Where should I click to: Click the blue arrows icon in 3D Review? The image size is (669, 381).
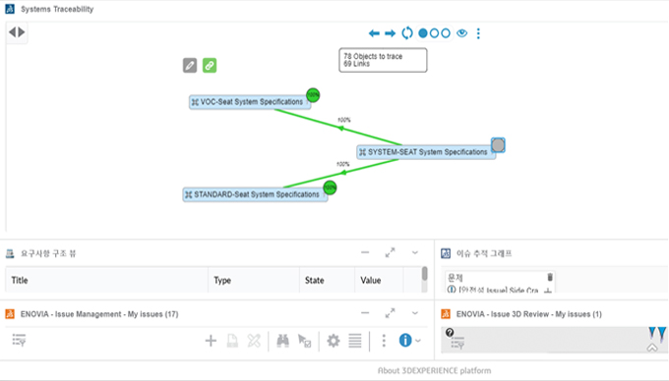[657, 334]
